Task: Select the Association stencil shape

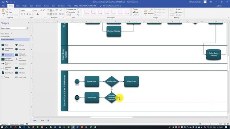Action: click(20, 64)
